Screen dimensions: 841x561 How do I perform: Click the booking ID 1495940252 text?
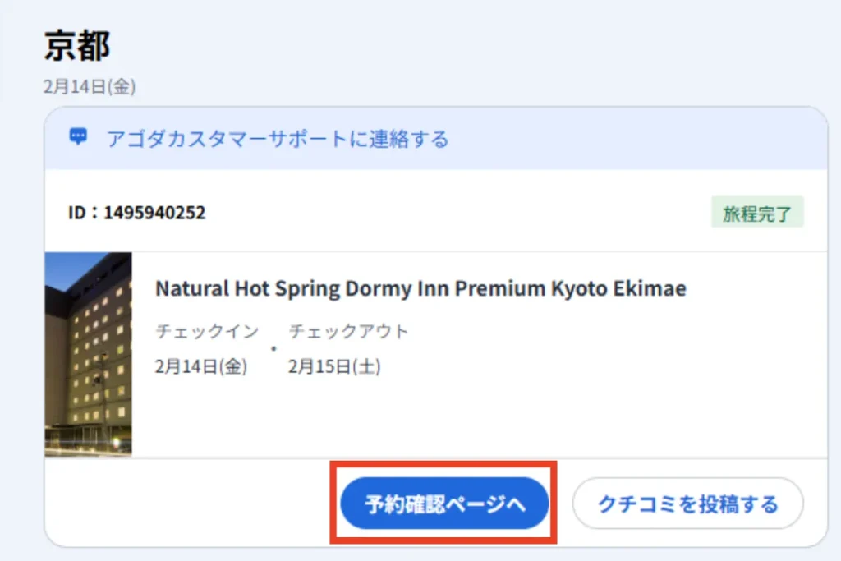[x=137, y=212]
